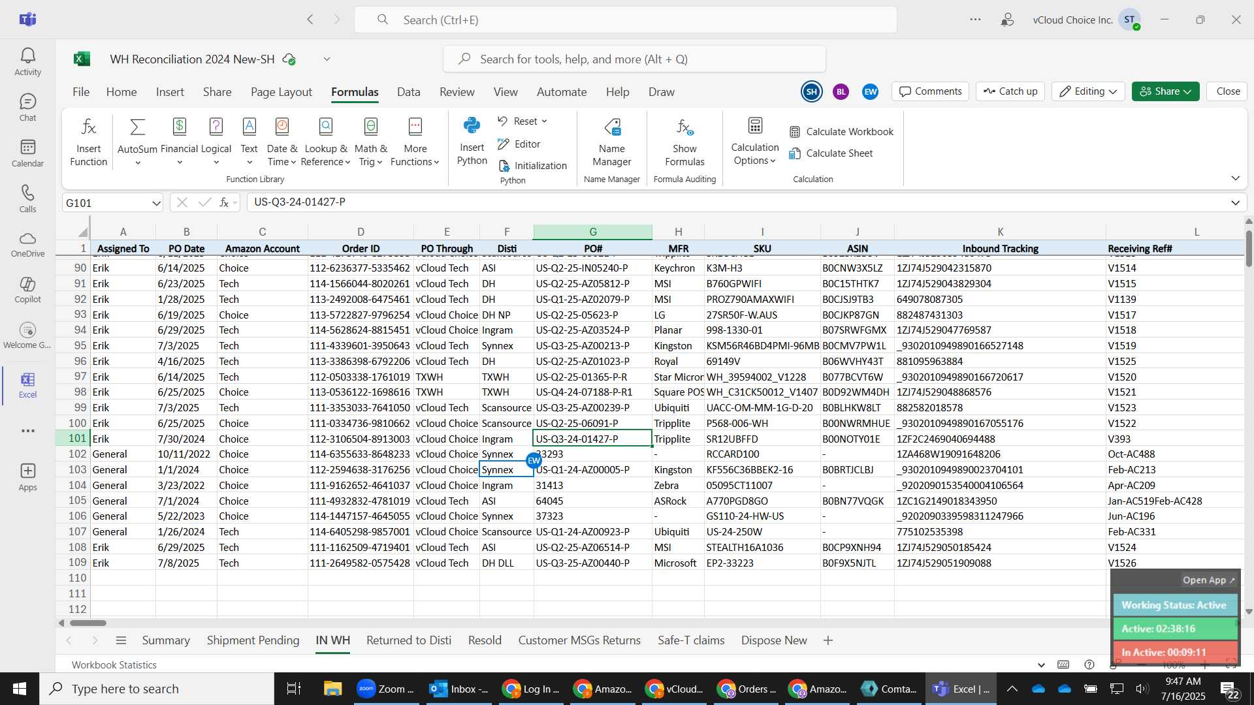This screenshot has height=705, width=1254.
Task: Open the Share dropdown button
Action: (1166, 91)
